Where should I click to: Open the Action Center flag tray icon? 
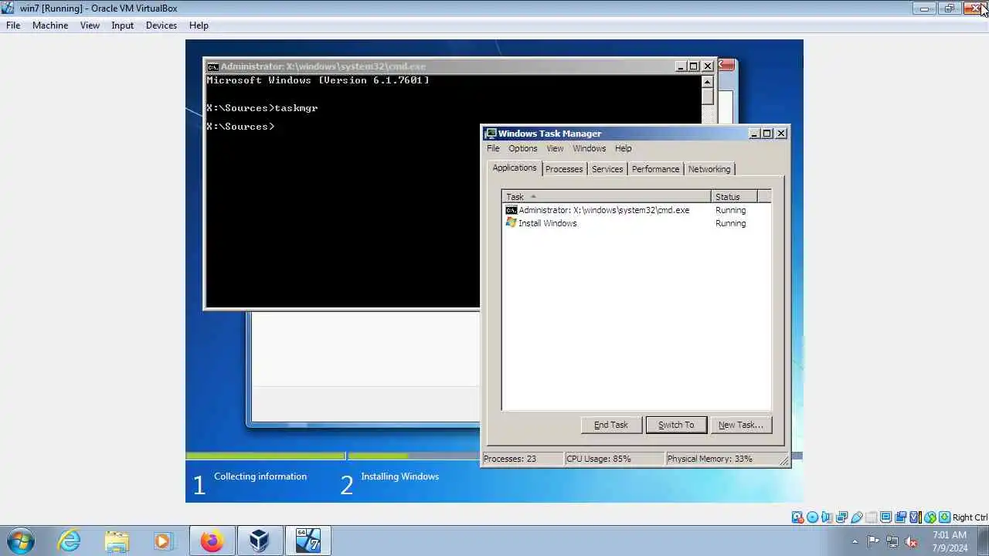click(x=873, y=541)
